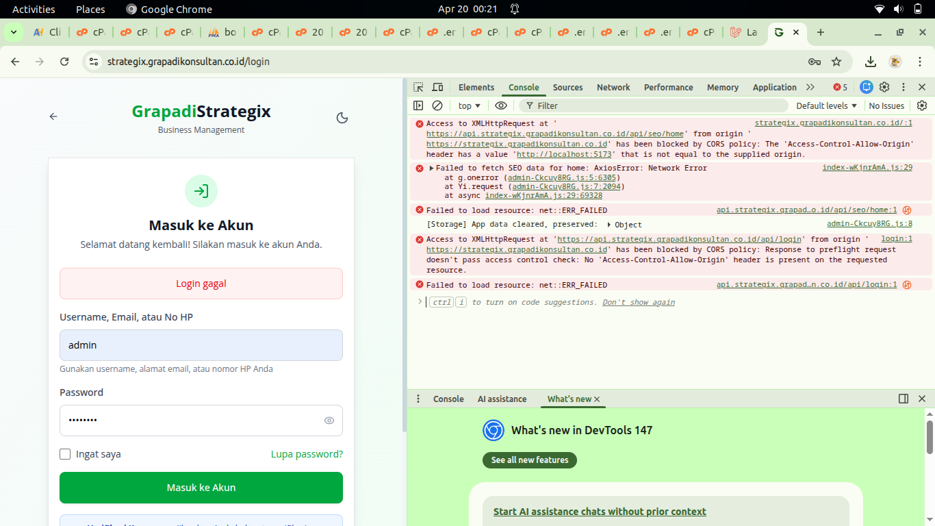Open the top JavaScript context dropdown
The image size is (935, 526).
click(x=469, y=105)
